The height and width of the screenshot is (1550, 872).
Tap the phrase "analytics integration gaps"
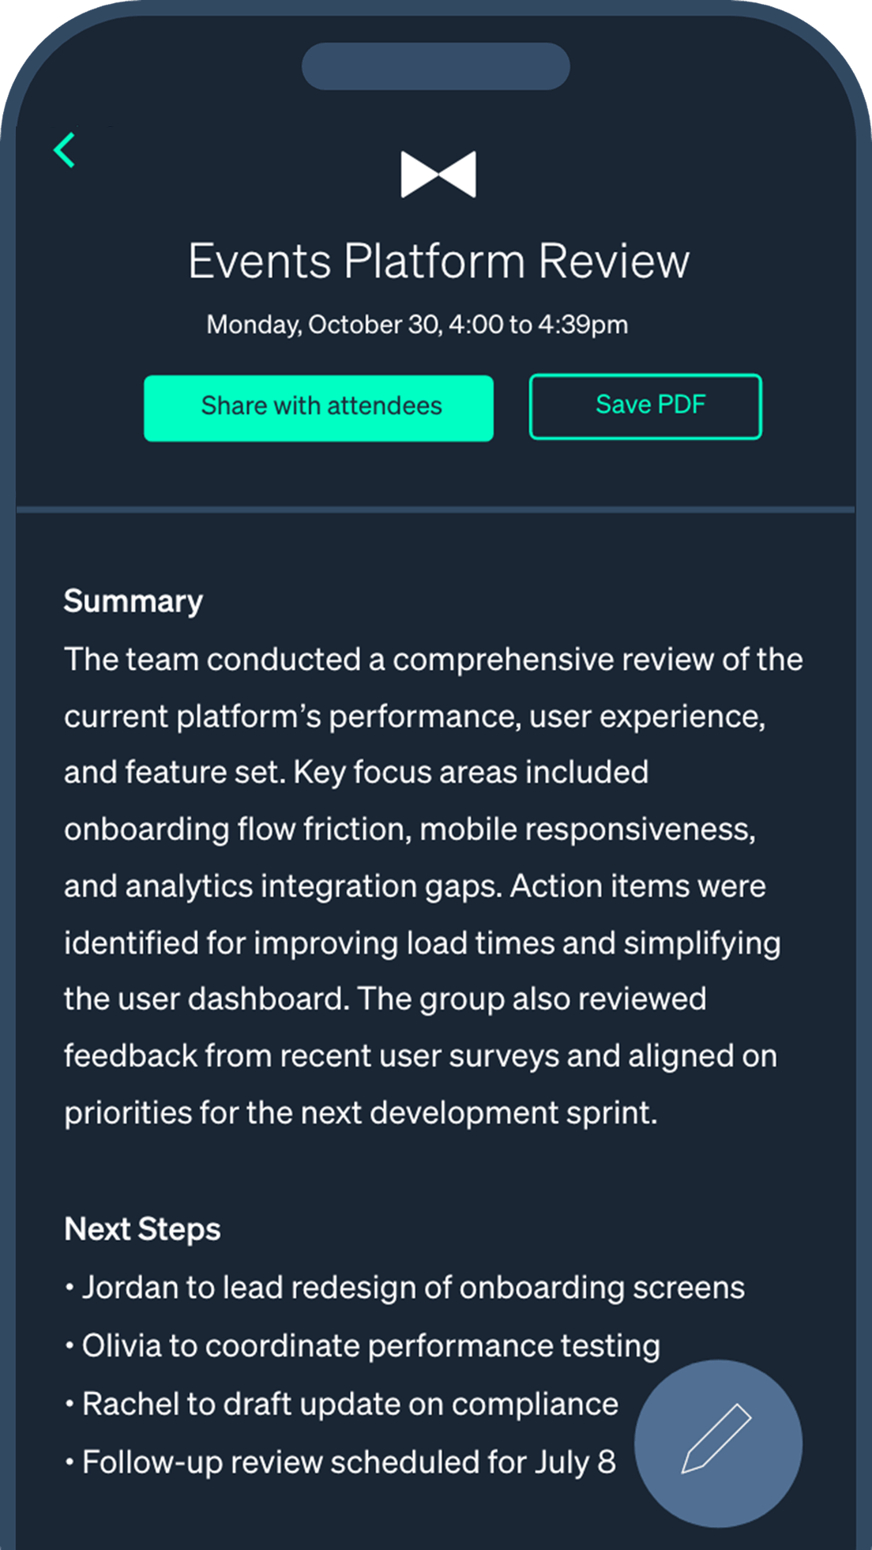tap(311, 886)
